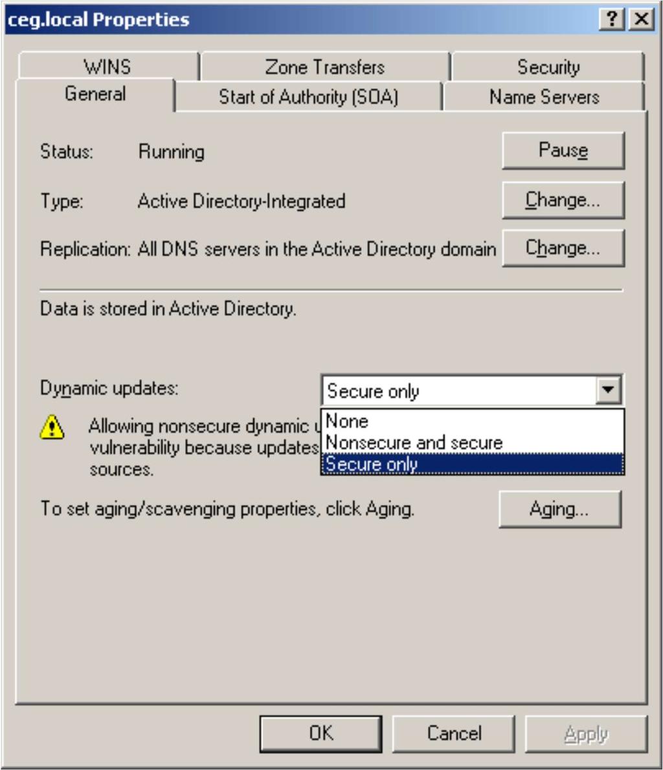Click the Data is stored in Active Directory text
The image size is (663, 770).
pyautogui.click(x=168, y=309)
